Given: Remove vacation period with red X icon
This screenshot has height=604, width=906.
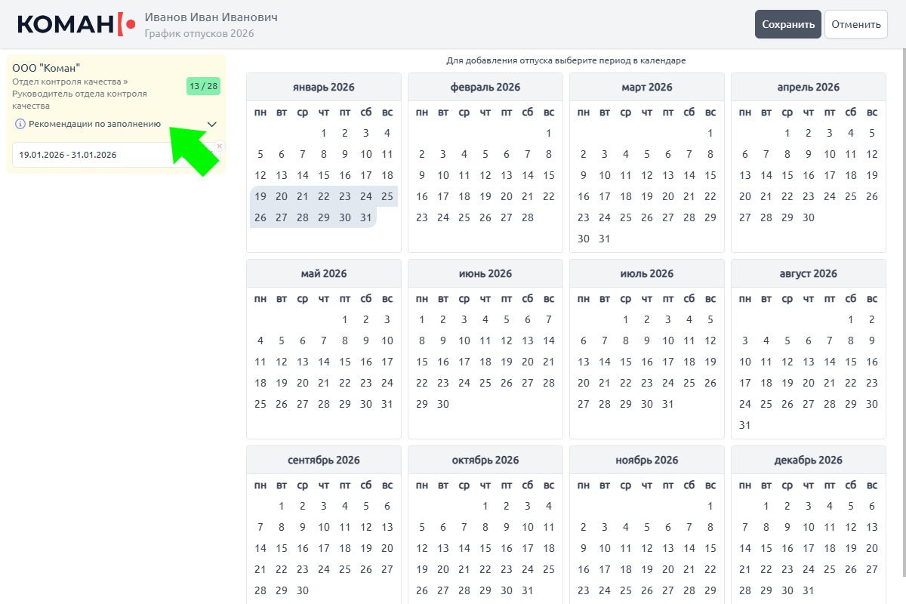Looking at the screenshot, I should pos(220,146).
